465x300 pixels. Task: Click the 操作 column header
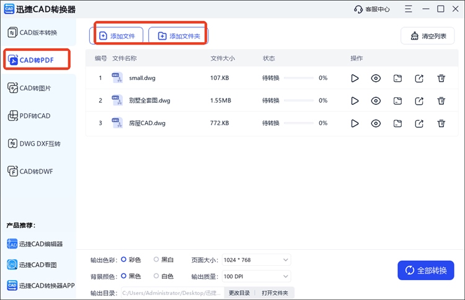356,58
